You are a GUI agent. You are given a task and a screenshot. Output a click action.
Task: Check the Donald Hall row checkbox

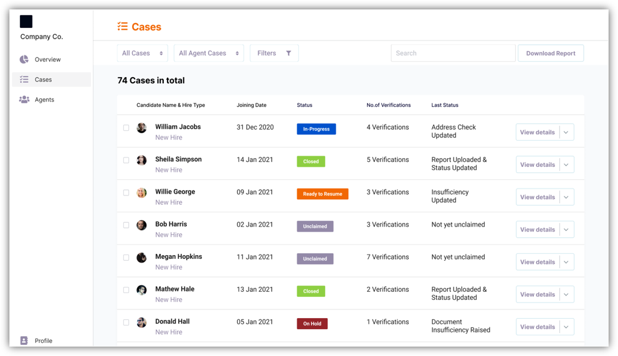126,322
